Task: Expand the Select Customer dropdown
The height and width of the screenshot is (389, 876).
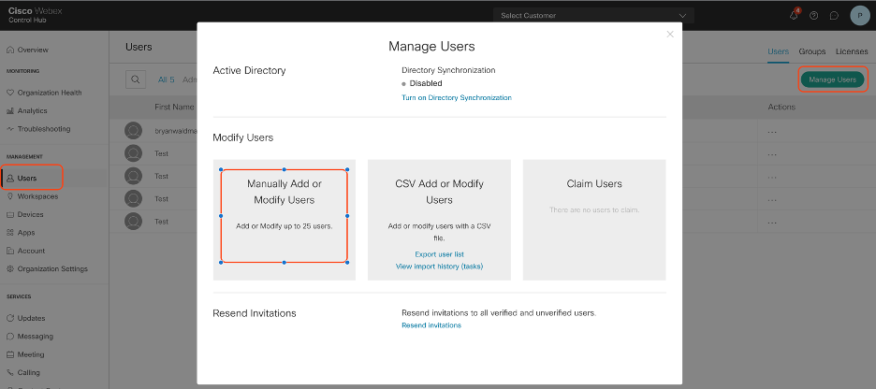Action: pos(592,16)
